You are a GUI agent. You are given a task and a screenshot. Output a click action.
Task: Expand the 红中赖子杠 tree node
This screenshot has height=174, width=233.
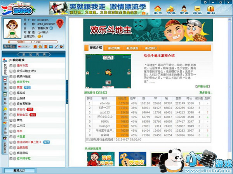point(11,158)
